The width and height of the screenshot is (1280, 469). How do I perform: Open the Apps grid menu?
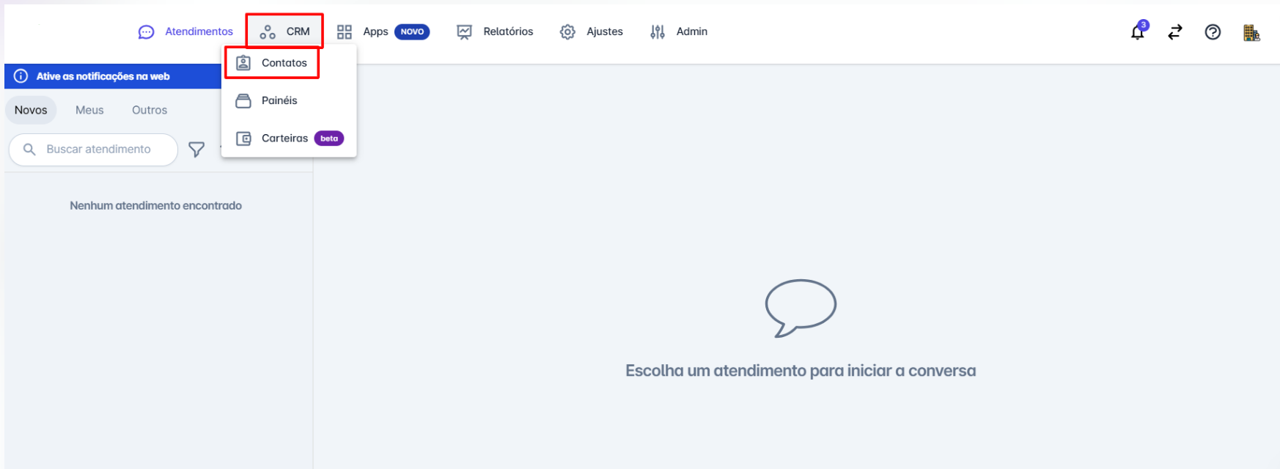click(x=364, y=32)
